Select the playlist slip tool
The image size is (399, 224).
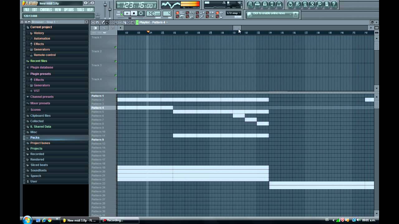tap(120, 22)
